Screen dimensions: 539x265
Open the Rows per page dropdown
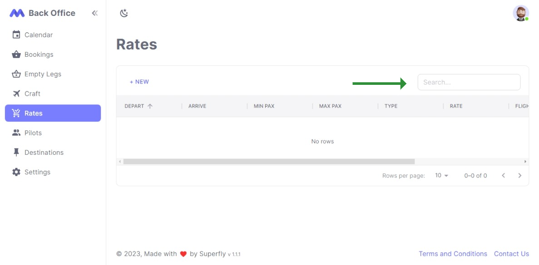[x=440, y=175]
